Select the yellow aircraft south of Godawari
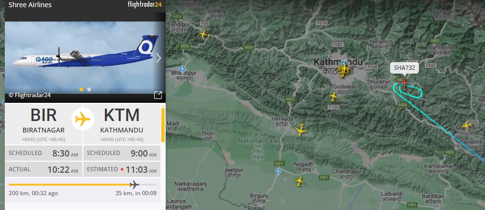The height and width of the screenshot is (210, 485). [333, 97]
